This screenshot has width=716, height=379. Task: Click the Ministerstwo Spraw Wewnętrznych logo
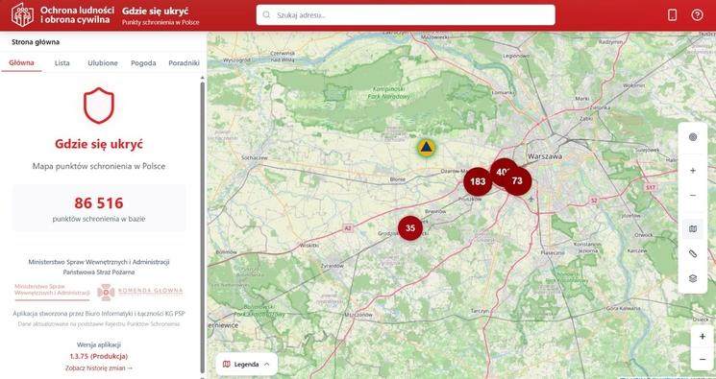click(52, 292)
